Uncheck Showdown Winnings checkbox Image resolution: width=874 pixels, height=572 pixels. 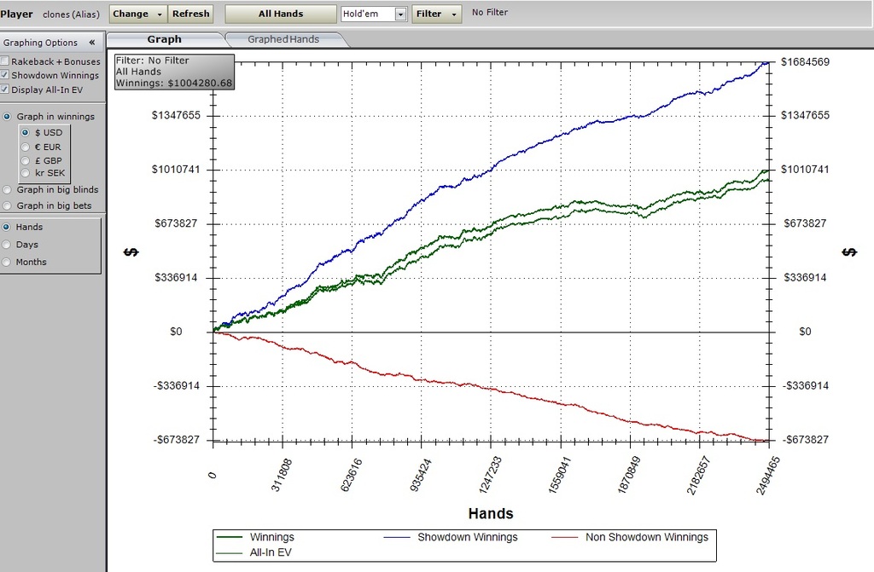coord(6,75)
